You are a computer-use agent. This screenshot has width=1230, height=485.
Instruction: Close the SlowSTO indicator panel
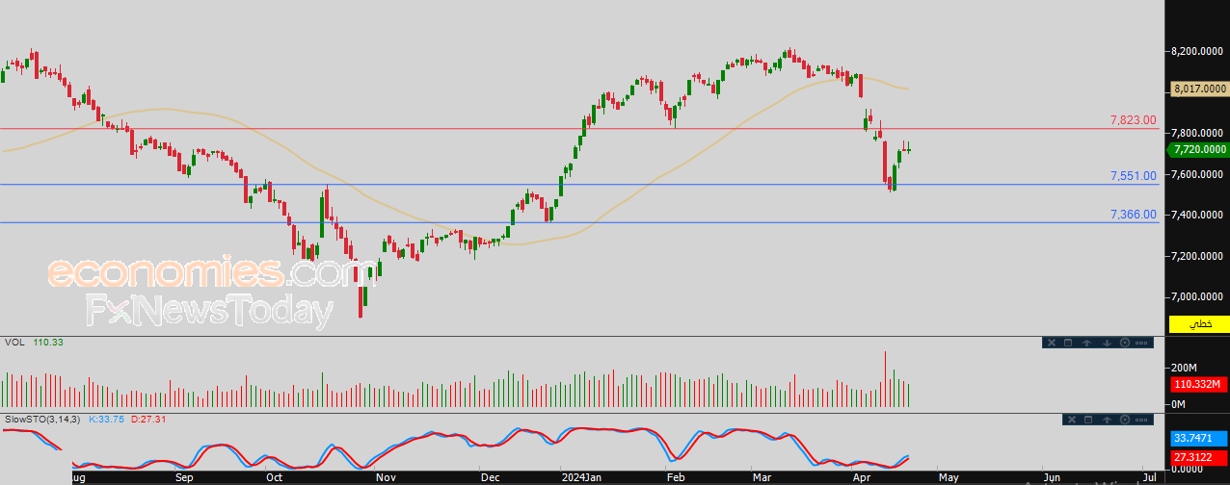click(x=1072, y=420)
